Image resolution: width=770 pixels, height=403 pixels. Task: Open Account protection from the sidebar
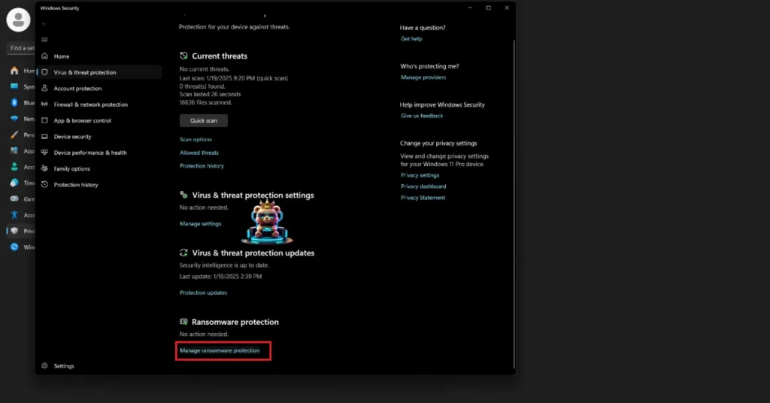(99, 89)
